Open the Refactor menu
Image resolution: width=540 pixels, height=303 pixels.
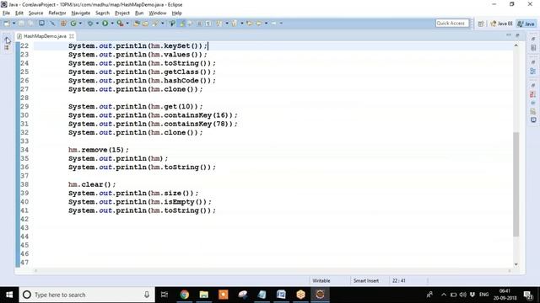(57, 13)
